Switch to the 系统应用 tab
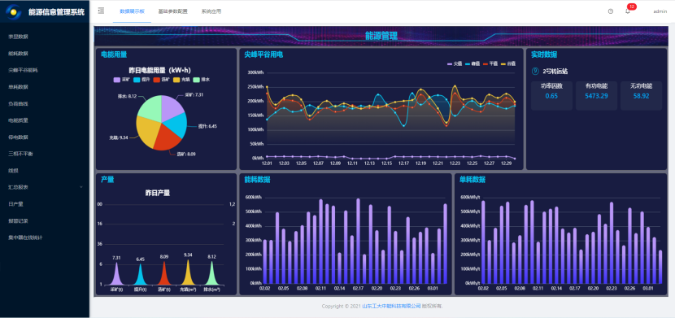This screenshot has height=318, width=675. click(211, 11)
